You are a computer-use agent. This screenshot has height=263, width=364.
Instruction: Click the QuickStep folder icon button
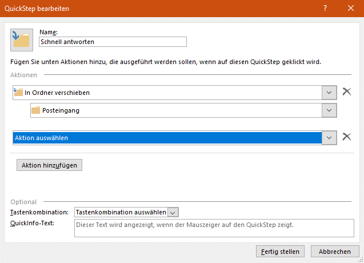(x=22, y=40)
